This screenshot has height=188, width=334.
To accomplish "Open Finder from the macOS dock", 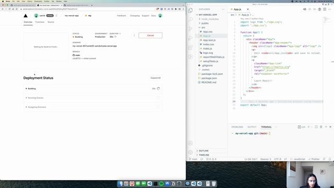I will coord(121,183).
